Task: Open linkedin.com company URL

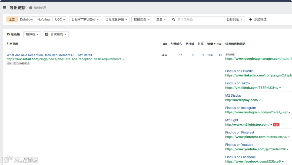Action: (x=258, y=75)
